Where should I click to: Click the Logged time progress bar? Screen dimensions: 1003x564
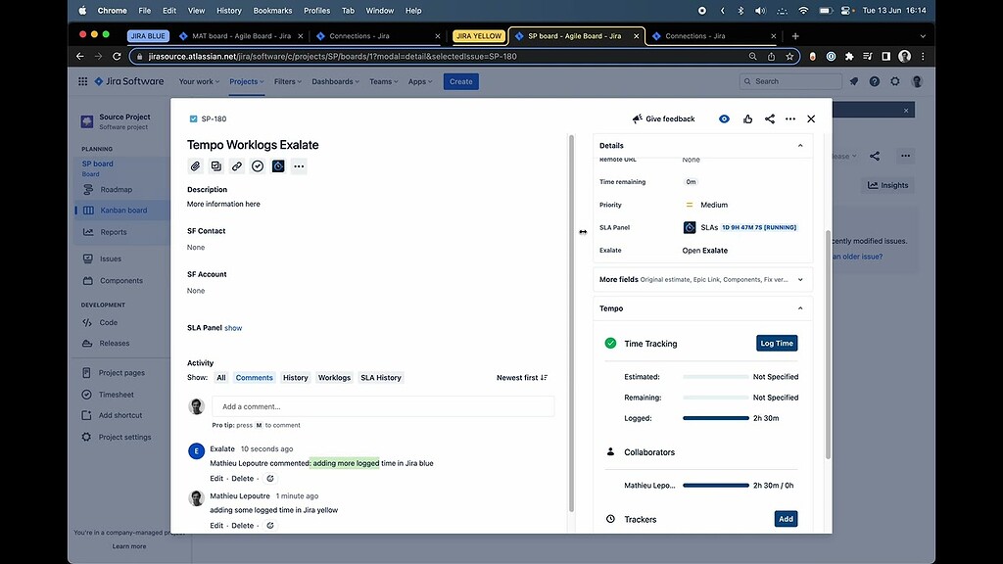coord(716,417)
